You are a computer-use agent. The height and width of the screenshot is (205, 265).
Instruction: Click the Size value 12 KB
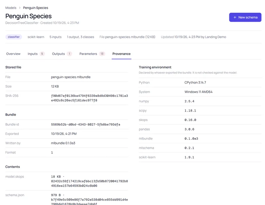(55, 87)
